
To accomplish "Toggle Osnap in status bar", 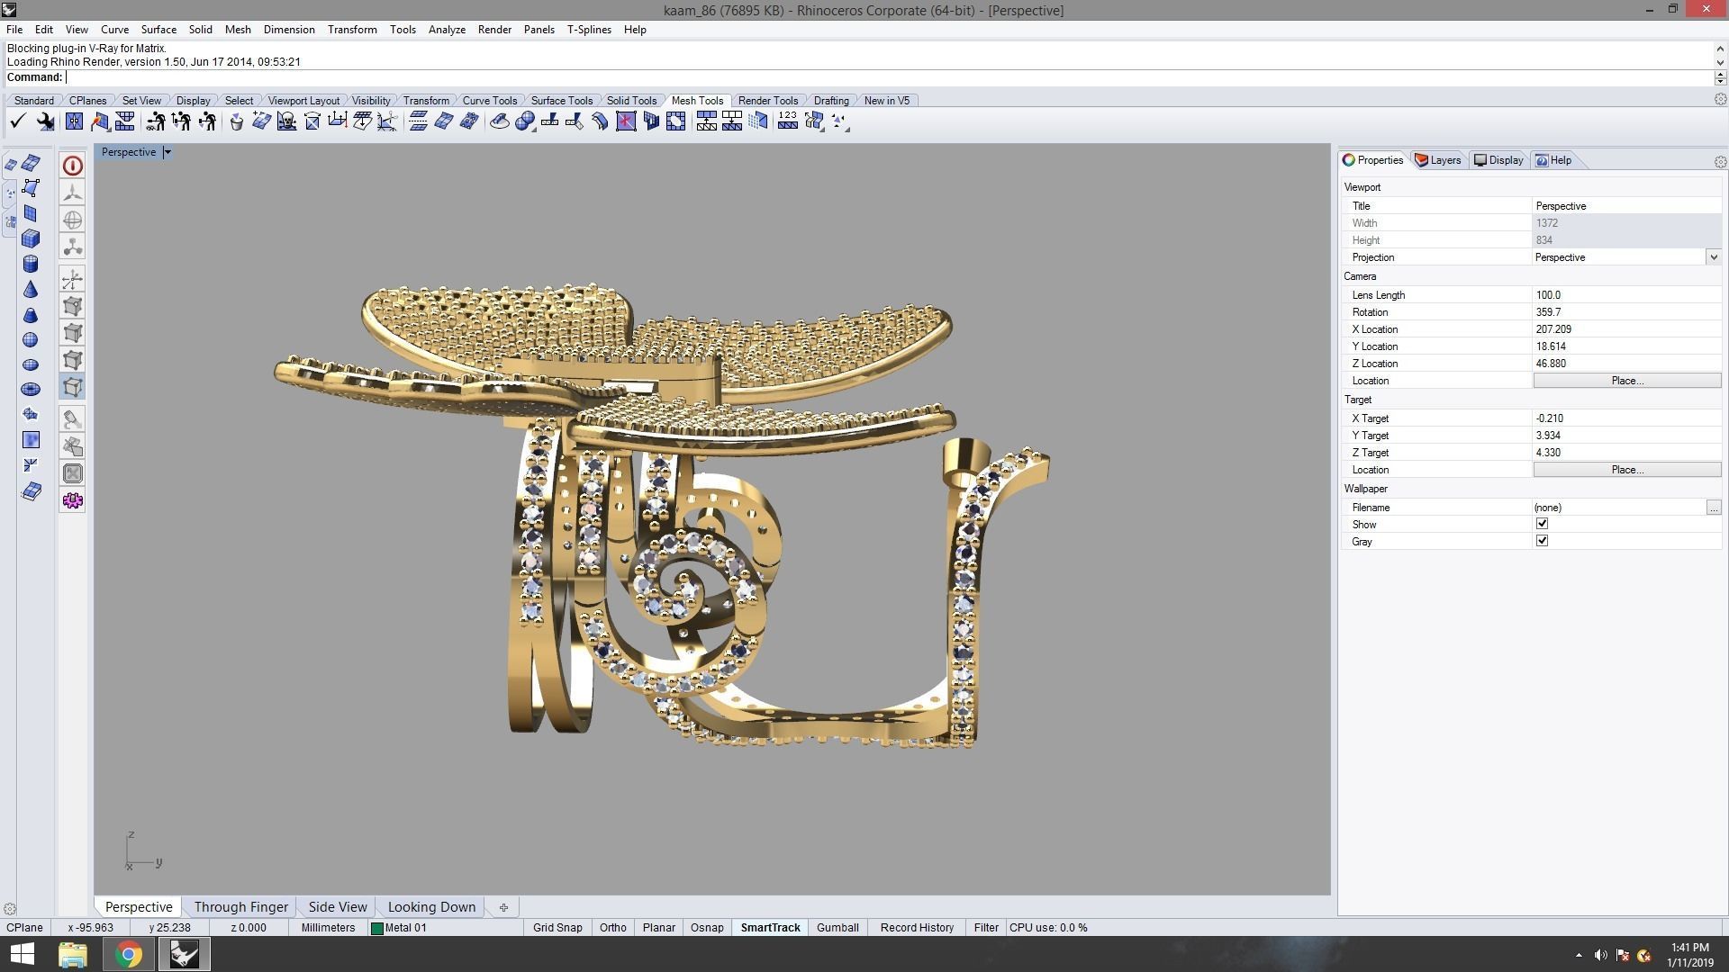I will point(707,928).
